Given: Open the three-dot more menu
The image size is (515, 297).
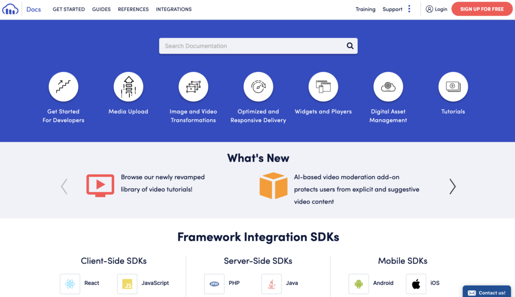Looking at the screenshot, I should [409, 9].
